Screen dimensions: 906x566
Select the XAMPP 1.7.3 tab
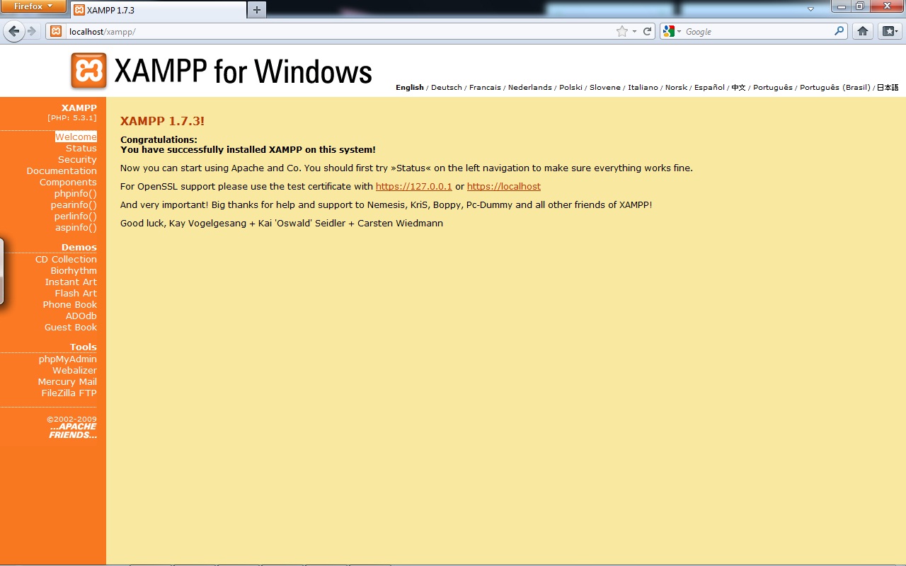(x=158, y=10)
